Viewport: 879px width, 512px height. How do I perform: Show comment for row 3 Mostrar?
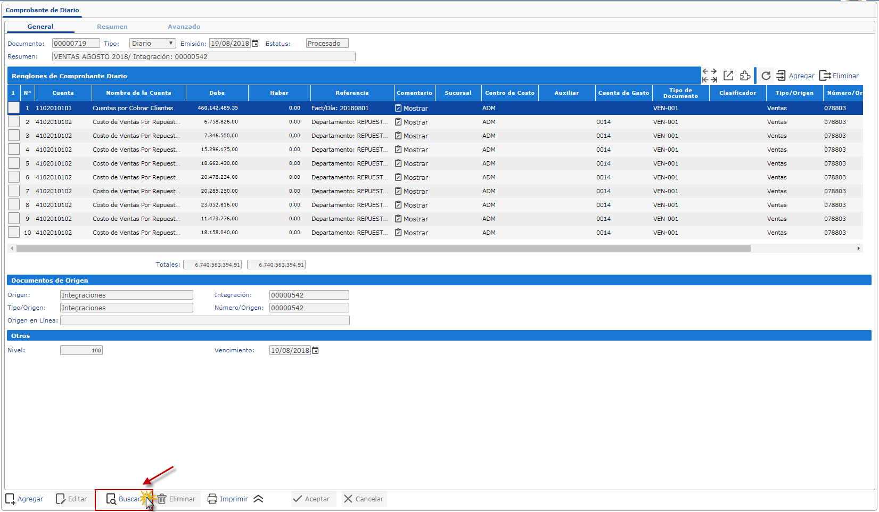coord(412,136)
